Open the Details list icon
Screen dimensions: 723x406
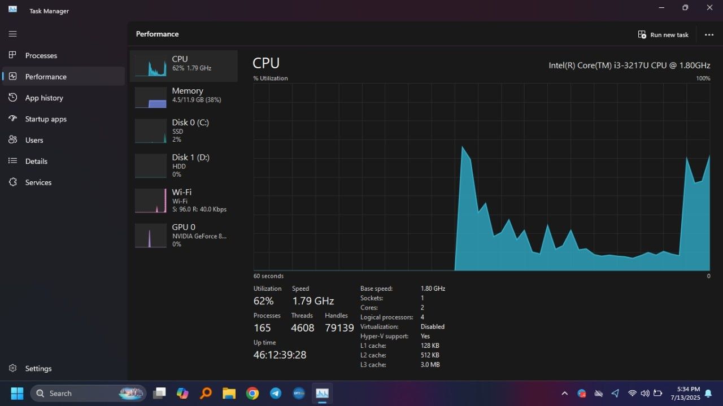(12, 161)
